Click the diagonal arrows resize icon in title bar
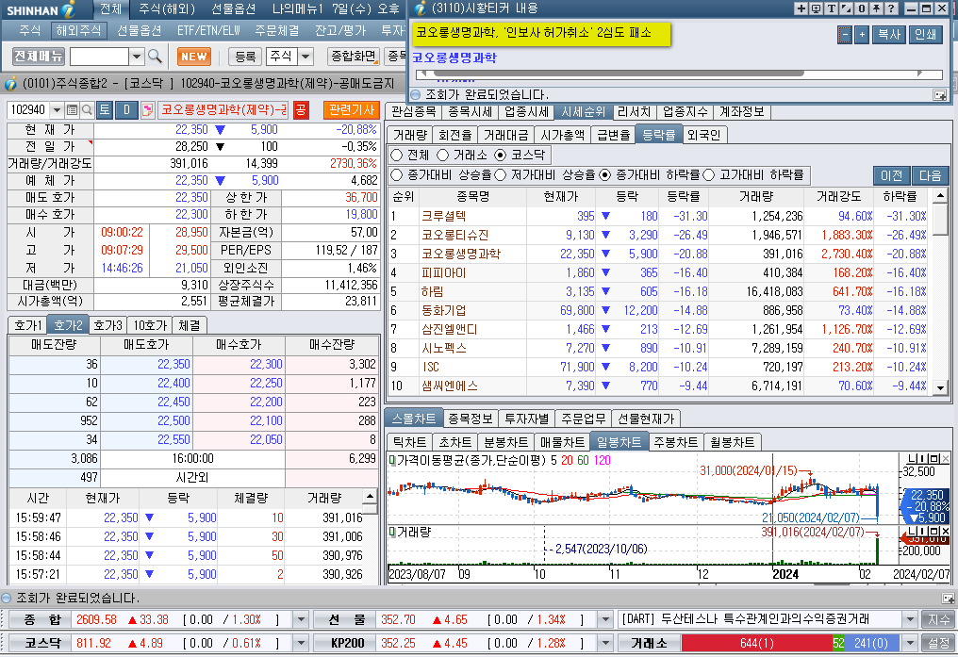This screenshot has height=657, width=958. tap(846, 8)
